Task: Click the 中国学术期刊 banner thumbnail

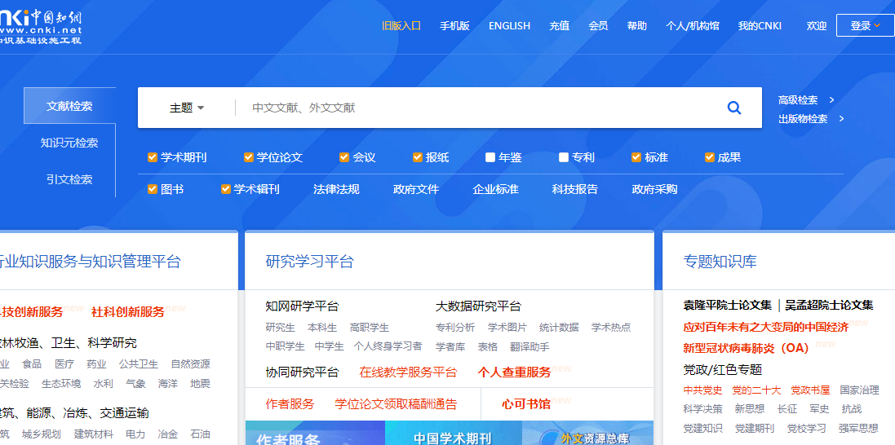Action: coord(453,435)
